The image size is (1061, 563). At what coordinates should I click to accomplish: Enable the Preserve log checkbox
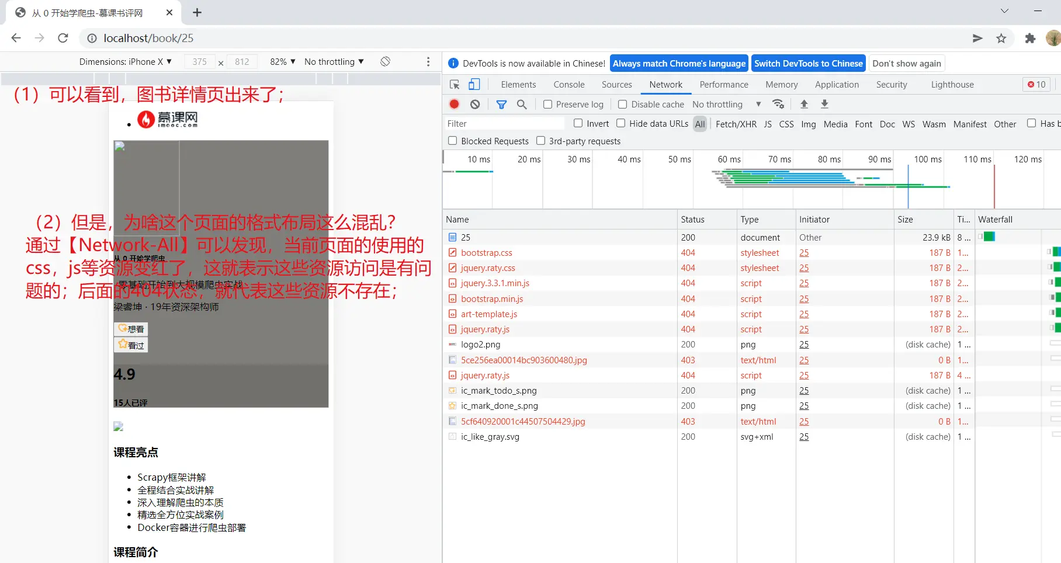[547, 105]
